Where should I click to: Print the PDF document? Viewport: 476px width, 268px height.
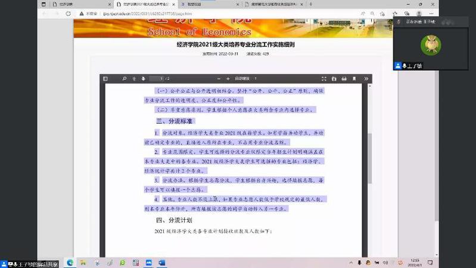(344, 79)
